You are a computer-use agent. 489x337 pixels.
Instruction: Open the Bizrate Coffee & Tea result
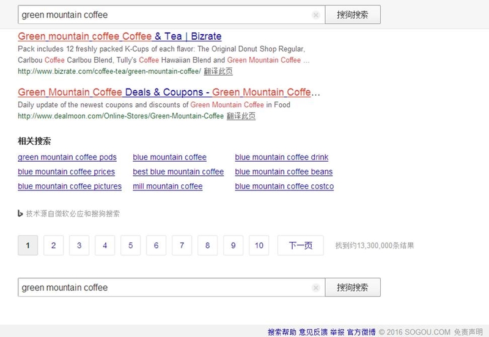119,37
